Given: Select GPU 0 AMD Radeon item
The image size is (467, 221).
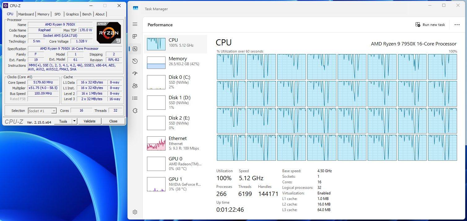Looking at the screenshot, I should [x=175, y=164].
